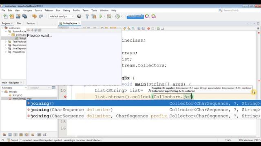
Task: Click the Profile Project toolbar icon
Action: tap(118, 16)
